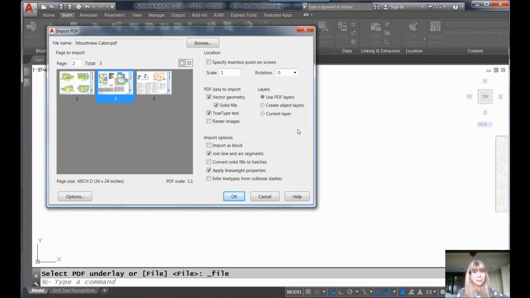The image size is (530, 298).
Task: Toggle snap mode dotted grid in status bar
Action: tap(316, 292)
